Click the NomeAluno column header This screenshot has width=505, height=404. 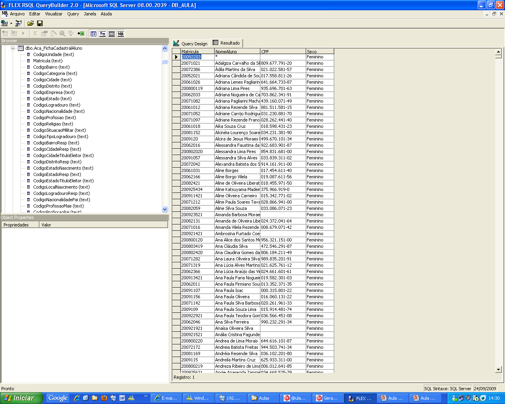click(x=237, y=51)
